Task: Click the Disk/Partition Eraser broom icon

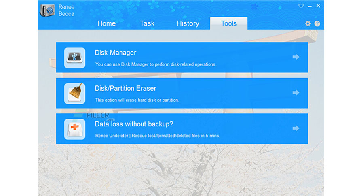Action: (x=74, y=94)
